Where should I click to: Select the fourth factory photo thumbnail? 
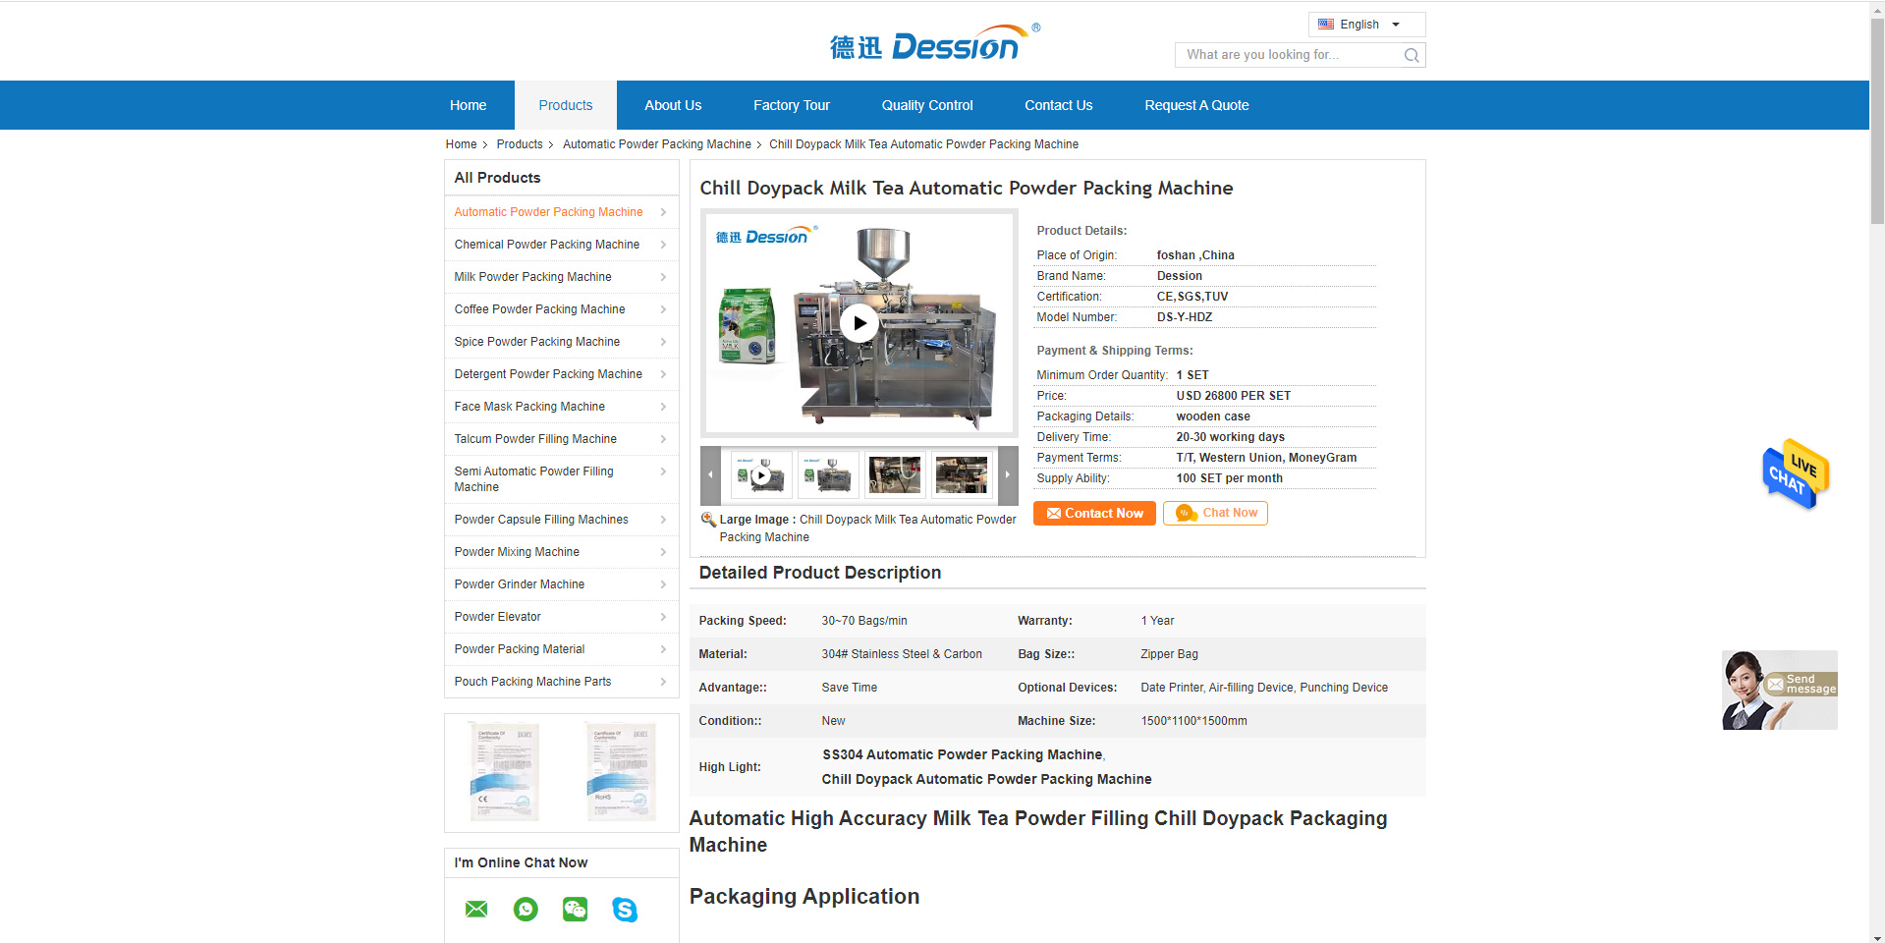tap(962, 475)
